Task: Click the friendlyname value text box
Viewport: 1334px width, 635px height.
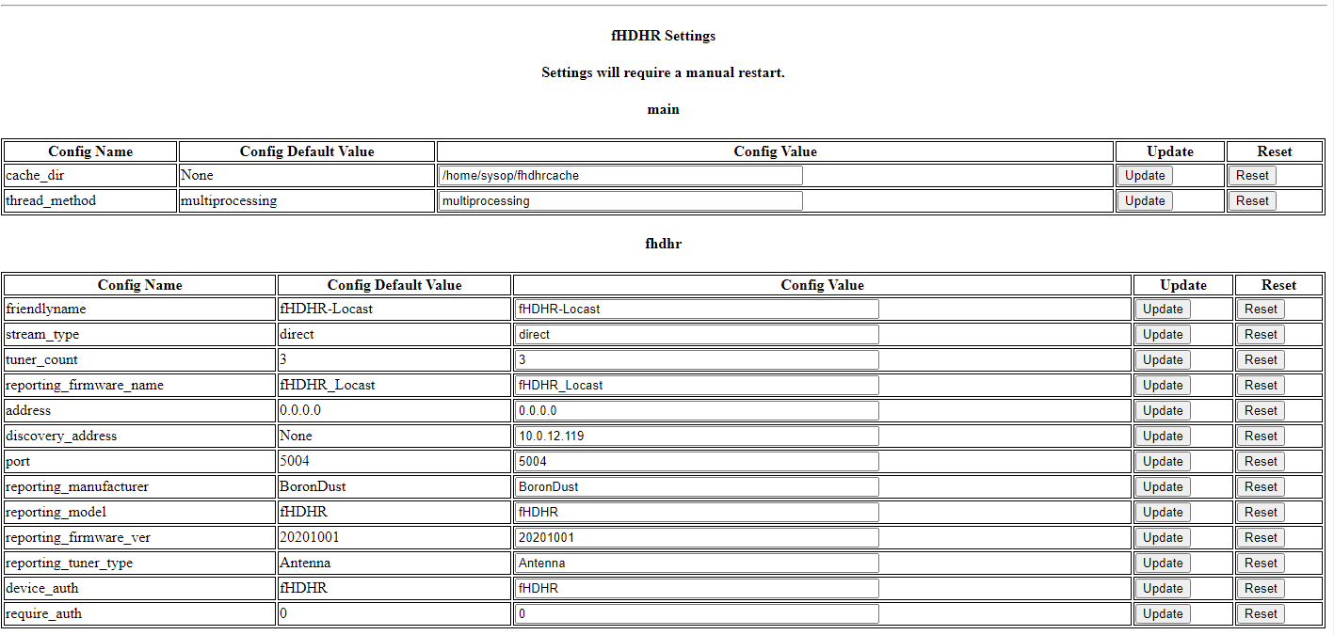Action: coord(696,310)
